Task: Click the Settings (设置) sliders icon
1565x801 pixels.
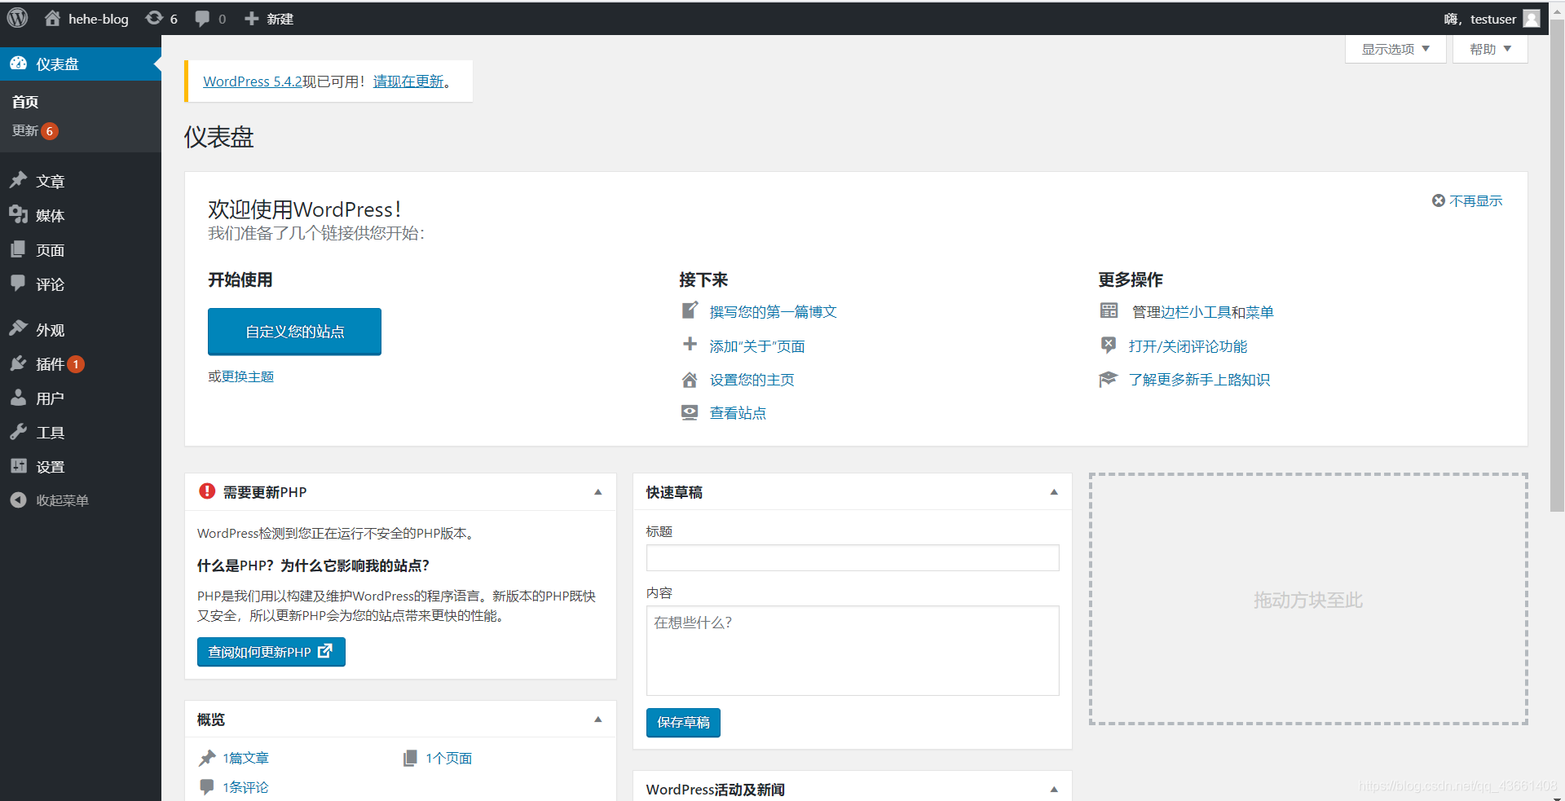Action: point(18,466)
